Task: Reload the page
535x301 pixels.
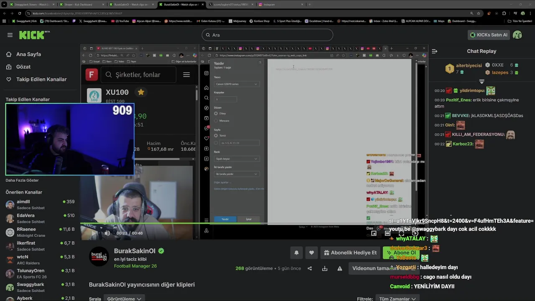Action: pos(20,13)
